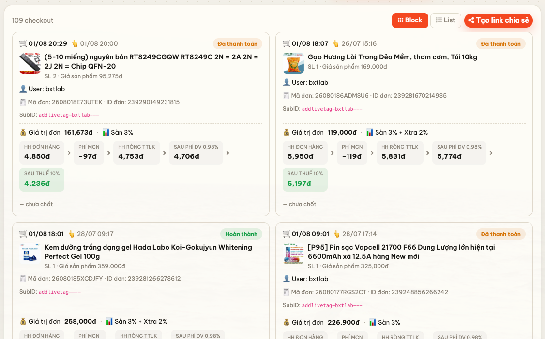Image resolution: width=545 pixels, height=339 pixels.
Task: Click the 109 checkout count label
Action: point(33,20)
